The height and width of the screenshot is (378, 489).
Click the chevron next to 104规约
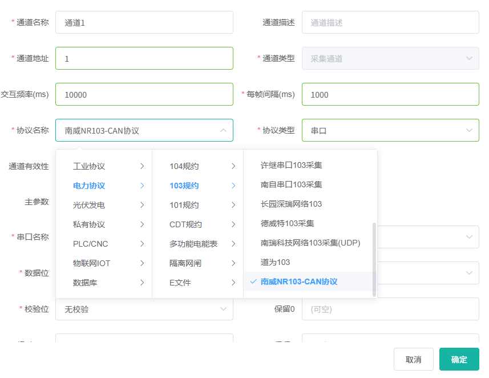[233, 166]
